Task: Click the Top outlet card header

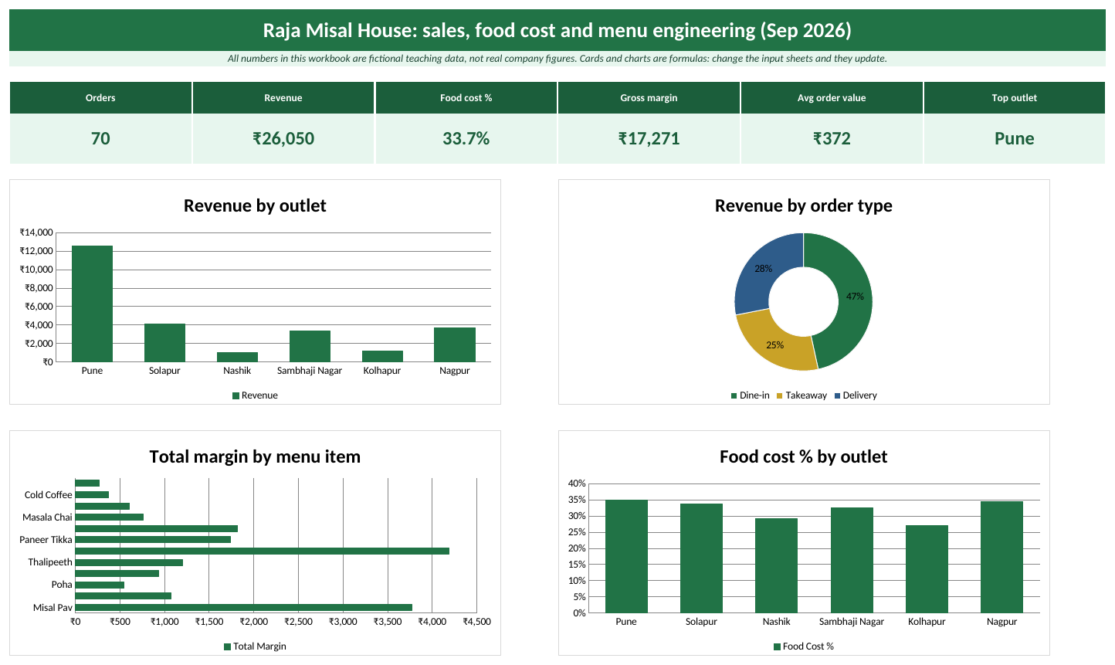Action: tap(1014, 98)
